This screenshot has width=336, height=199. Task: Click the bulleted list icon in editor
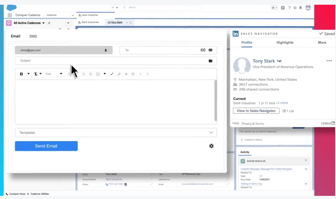98,74
